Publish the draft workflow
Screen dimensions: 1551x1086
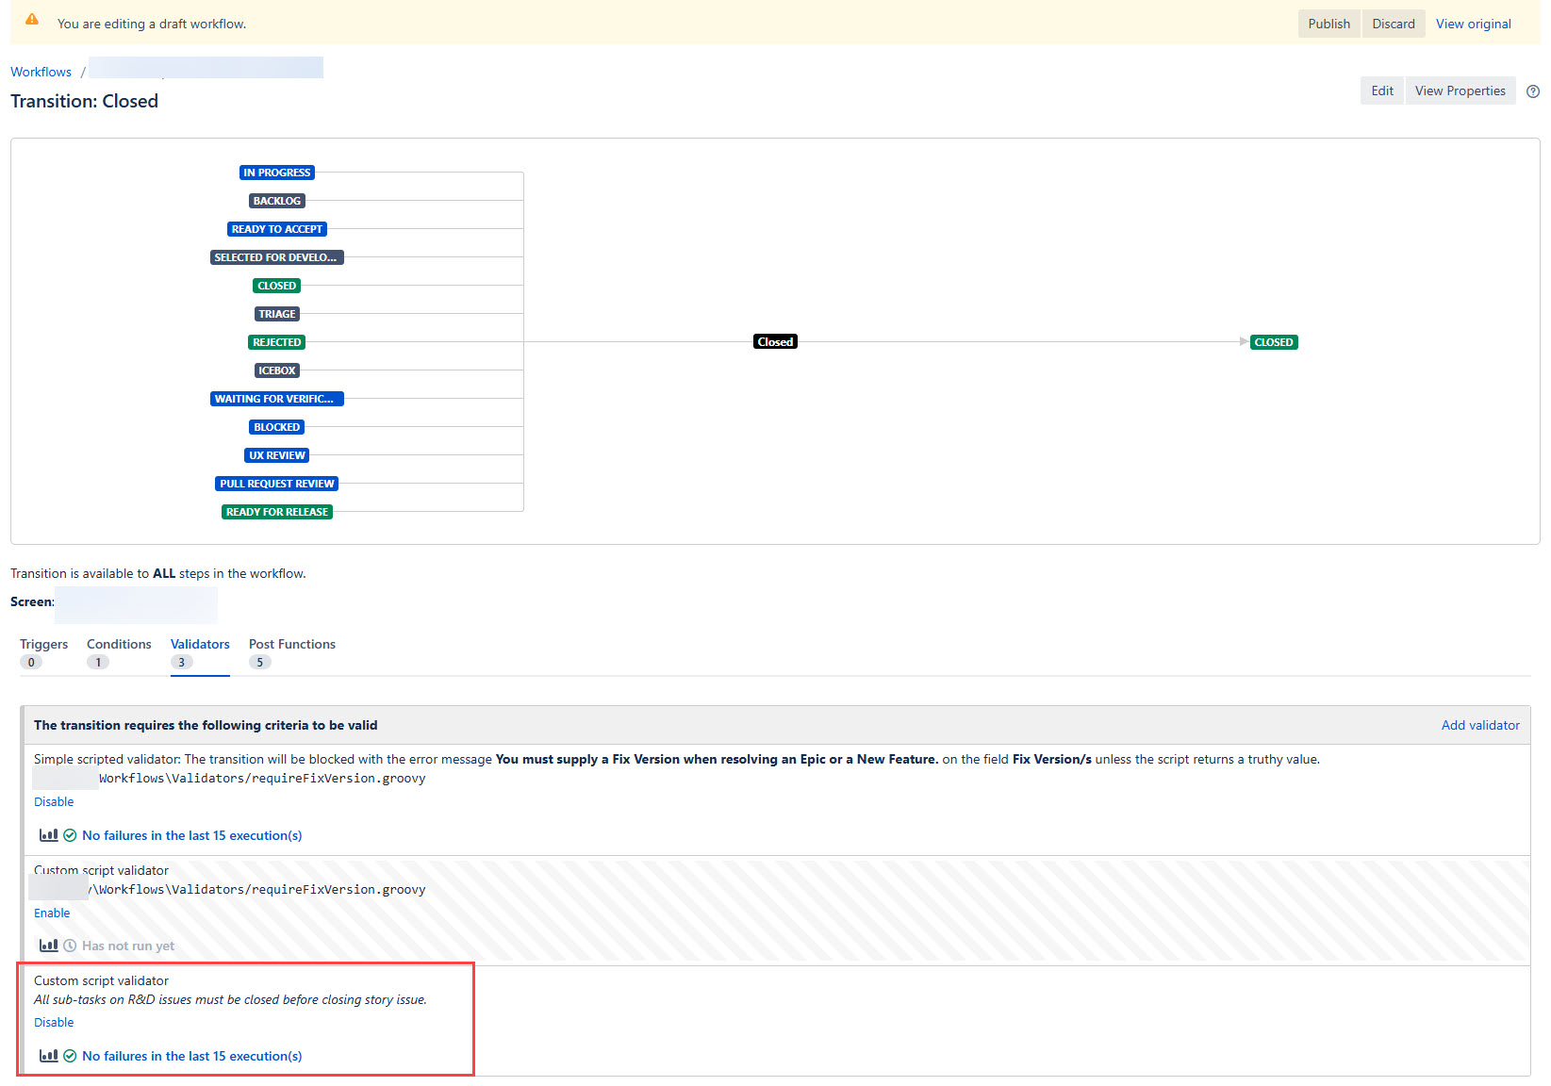[1328, 24]
